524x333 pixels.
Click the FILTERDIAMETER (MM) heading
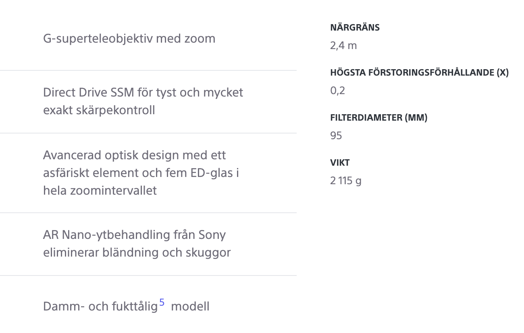[x=378, y=118]
